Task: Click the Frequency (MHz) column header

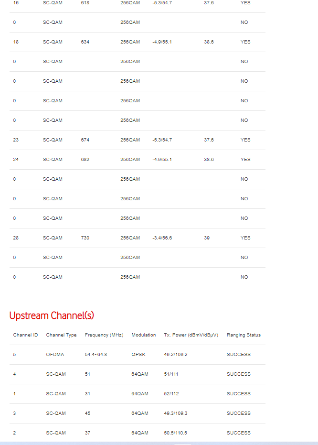Action: tap(104, 335)
